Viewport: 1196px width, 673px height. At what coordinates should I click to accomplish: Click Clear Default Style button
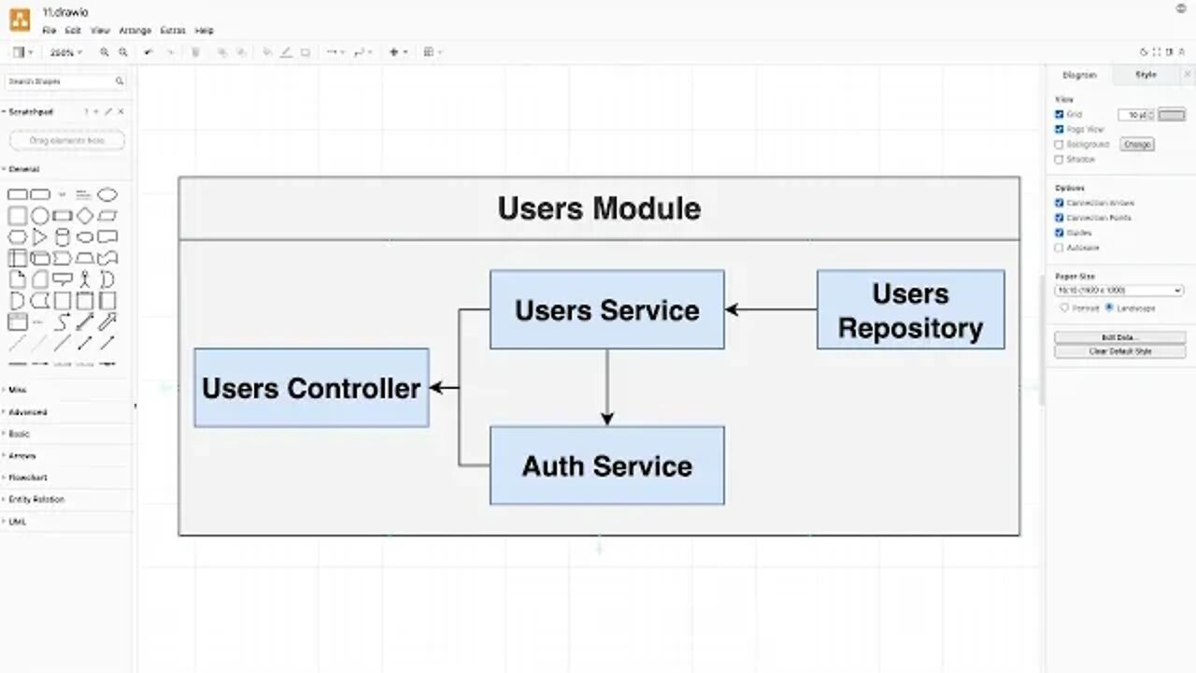coord(1119,351)
